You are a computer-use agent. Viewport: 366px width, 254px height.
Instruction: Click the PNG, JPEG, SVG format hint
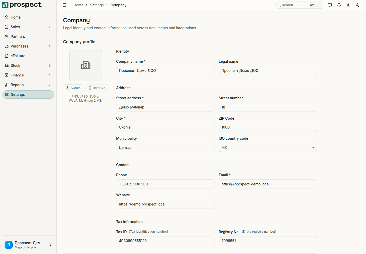coord(85,99)
